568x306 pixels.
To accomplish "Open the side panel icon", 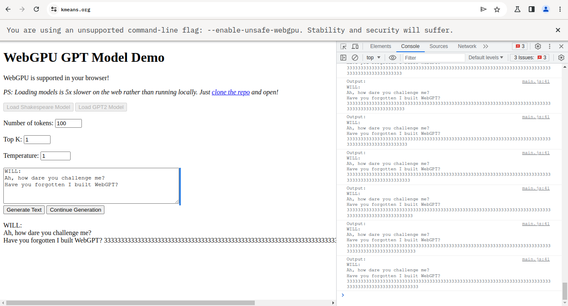I will 532,9.
